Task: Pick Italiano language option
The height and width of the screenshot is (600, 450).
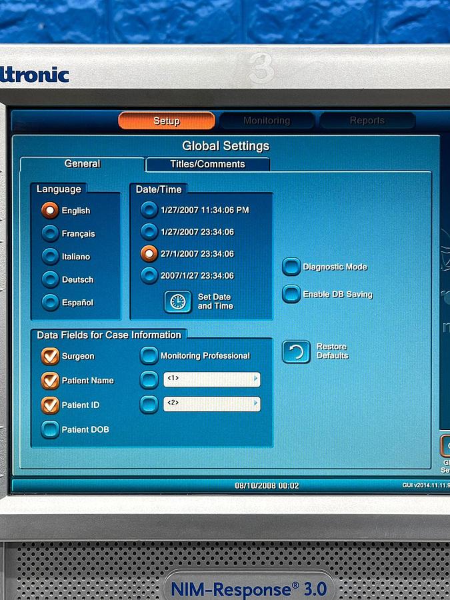Action: (50, 256)
